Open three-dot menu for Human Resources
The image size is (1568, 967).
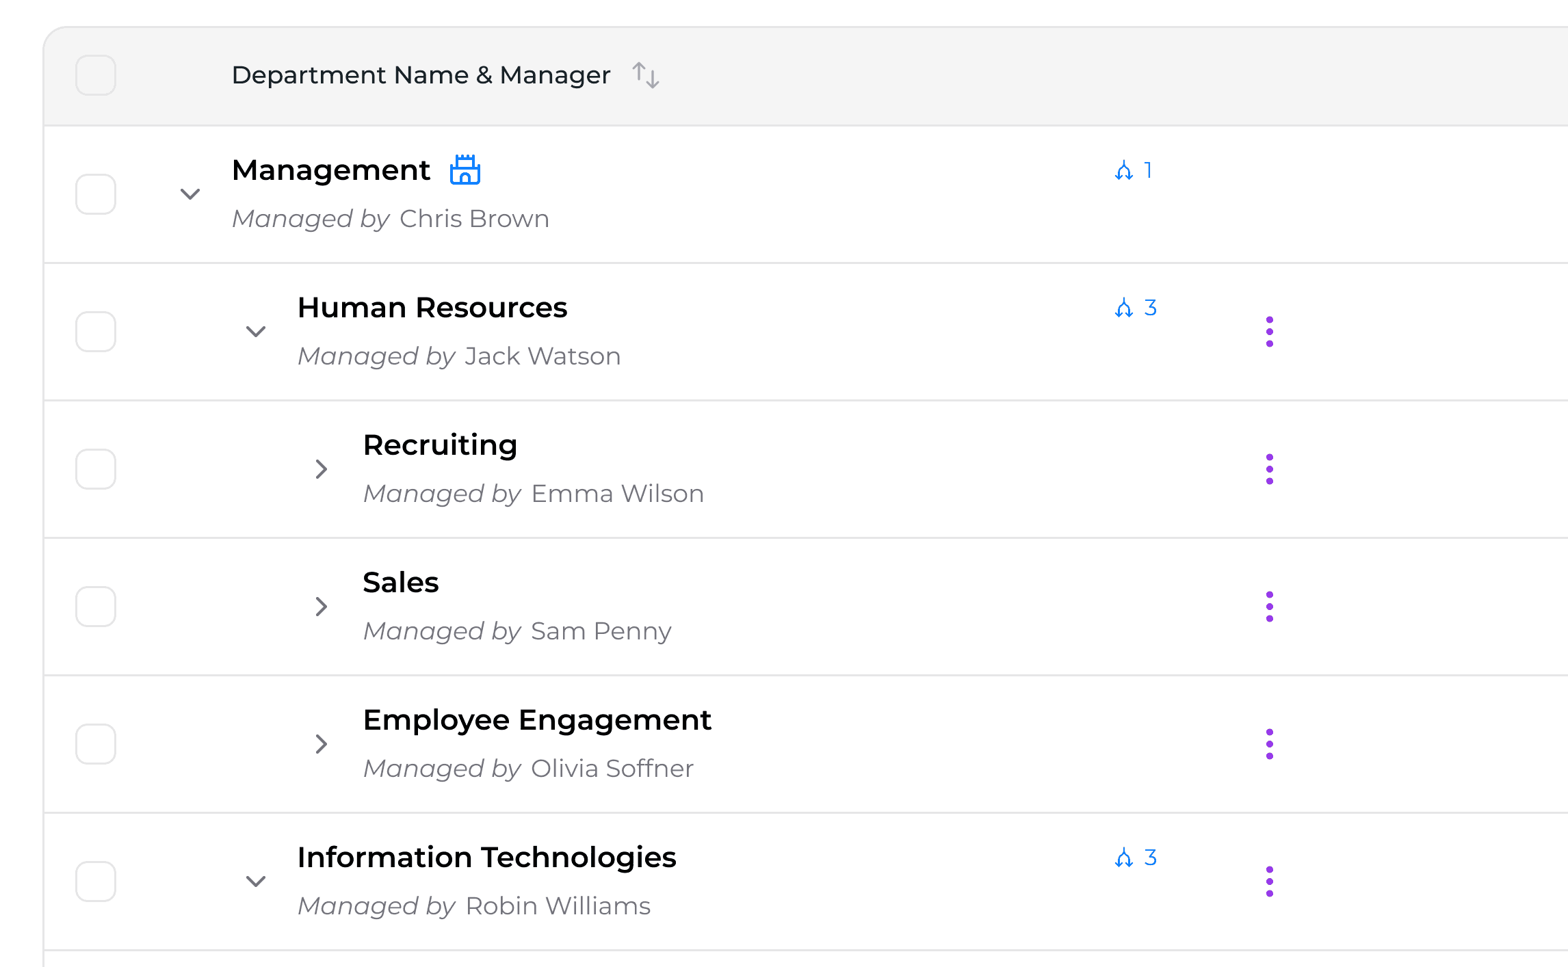[1269, 332]
